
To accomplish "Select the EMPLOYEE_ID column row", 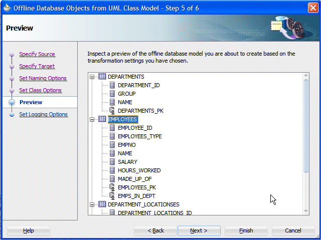I will pyautogui.click(x=135, y=128).
